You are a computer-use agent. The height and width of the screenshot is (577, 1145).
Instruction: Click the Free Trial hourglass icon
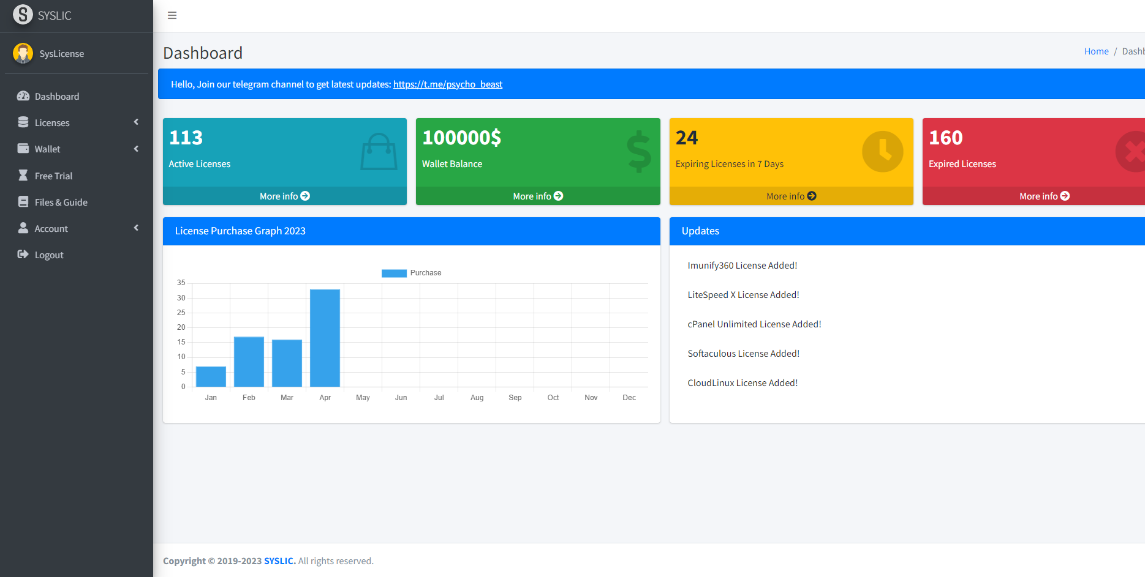point(23,176)
